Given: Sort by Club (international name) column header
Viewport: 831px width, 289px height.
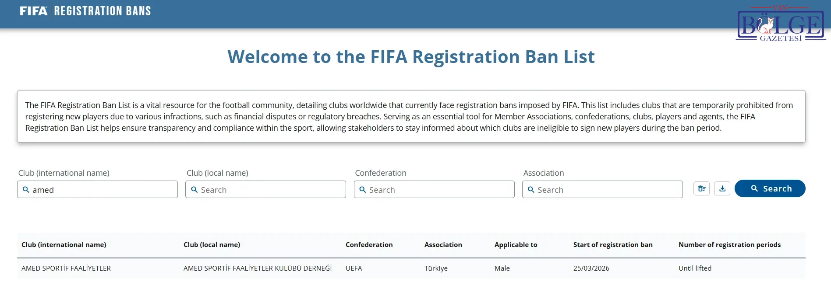Looking at the screenshot, I should pos(64,244).
